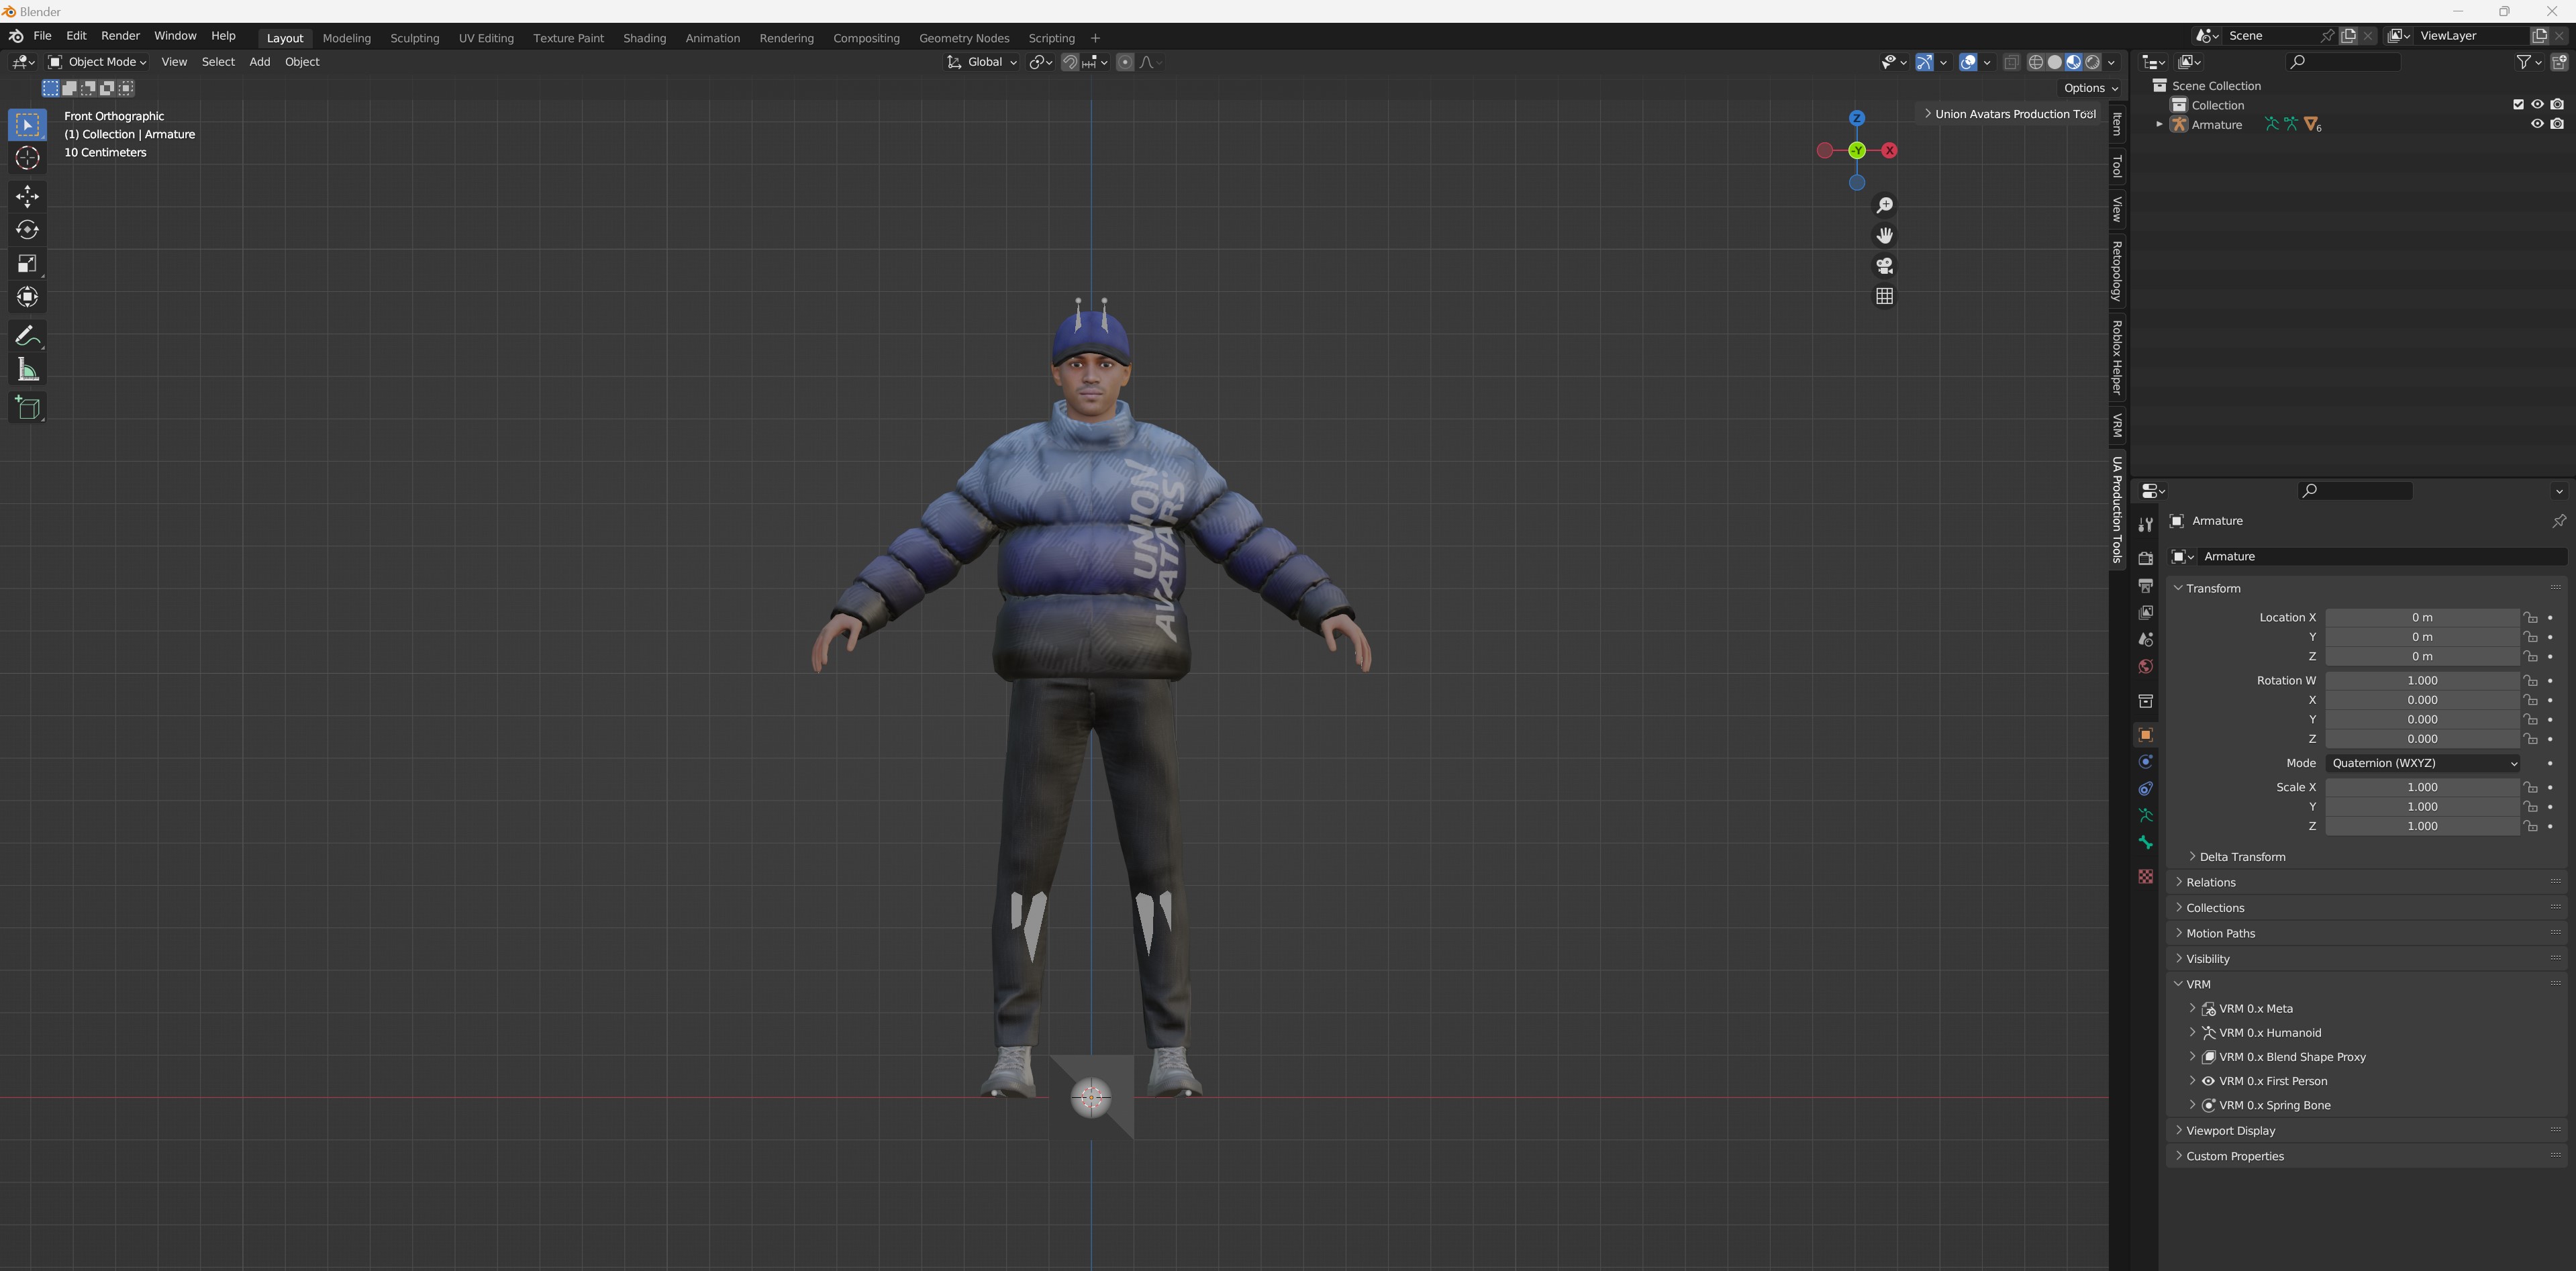Open Armature data properties icon
This screenshot has height=1271, width=2576.
2145,816
